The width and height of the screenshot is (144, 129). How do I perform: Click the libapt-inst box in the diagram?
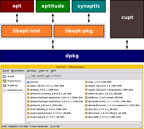coord(27,31)
